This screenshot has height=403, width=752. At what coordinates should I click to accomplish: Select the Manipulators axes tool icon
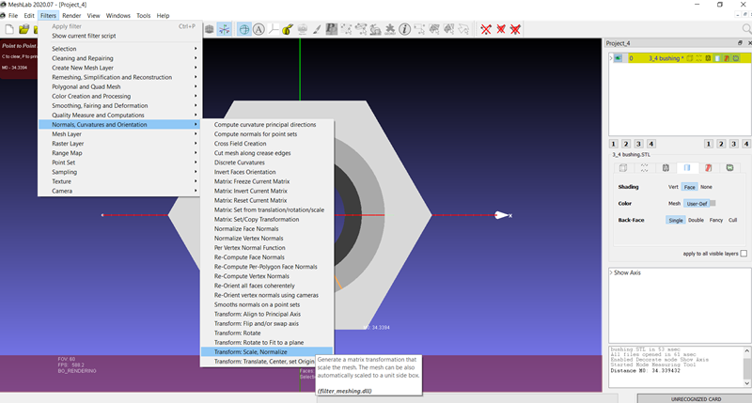click(x=274, y=30)
